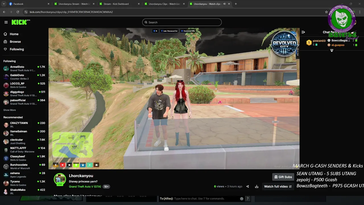
Task: Open ArmelDoto's channel in Following
Action: 24,68
